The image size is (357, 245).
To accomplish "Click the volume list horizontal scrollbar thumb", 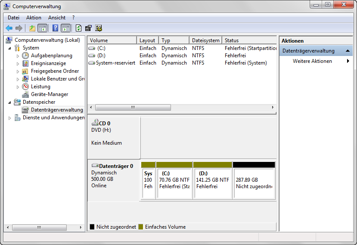I will tap(133, 107).
